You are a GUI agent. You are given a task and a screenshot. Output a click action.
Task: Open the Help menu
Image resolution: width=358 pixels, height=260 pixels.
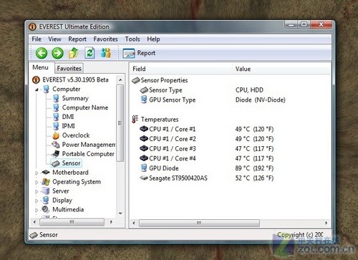tap(153, 39)
